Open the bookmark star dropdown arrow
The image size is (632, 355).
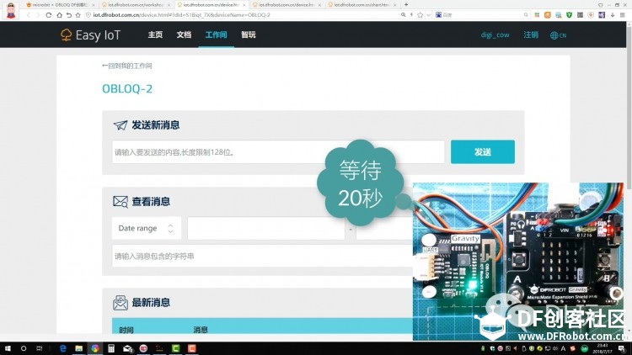(428, 15)
